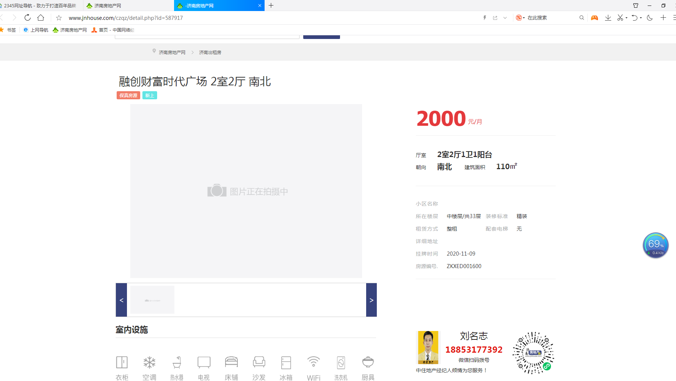Screen dimensions: 676x381
Task: Click the WeChat QR code image
Action: [533, 353]
